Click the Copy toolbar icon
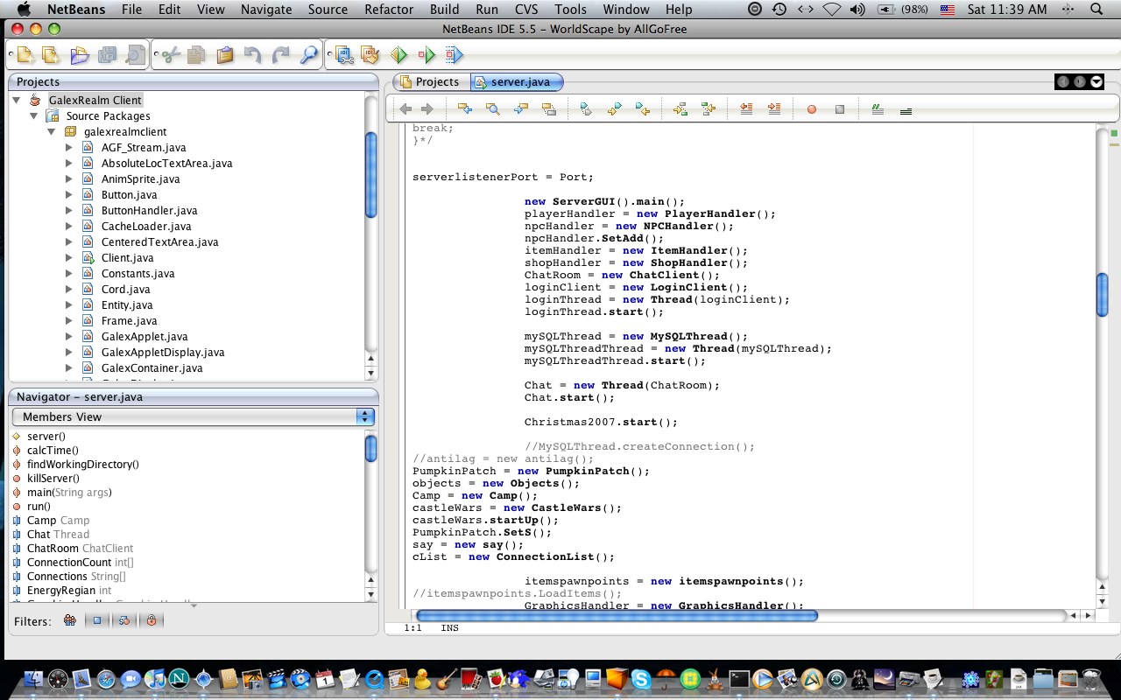The image size is (1121, 700). click(196, 55)
